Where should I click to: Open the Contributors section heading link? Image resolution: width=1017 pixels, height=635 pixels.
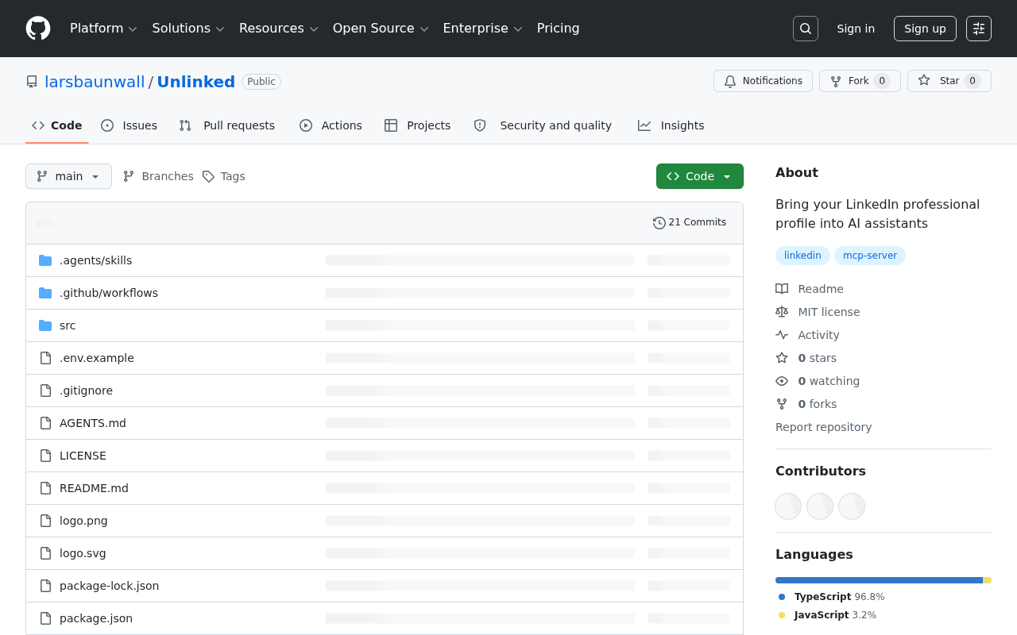coord(821,471)
